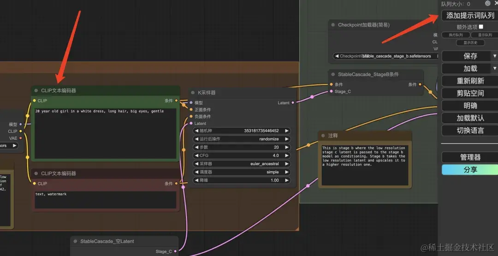Click the 注释 note text "This is stage b"
498x256 pixels.
click(x=365, y=165)
